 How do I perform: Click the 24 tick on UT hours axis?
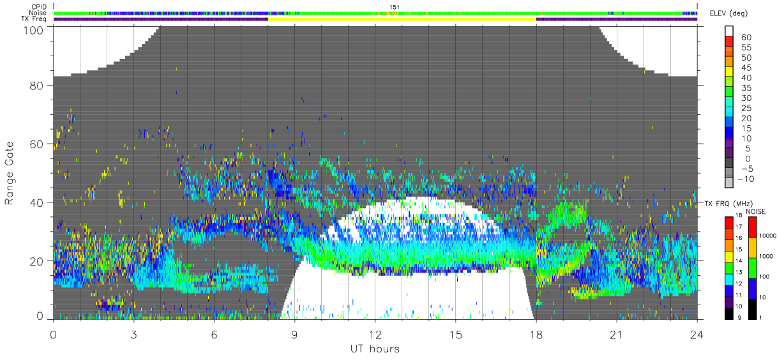[x=697, y=334]
